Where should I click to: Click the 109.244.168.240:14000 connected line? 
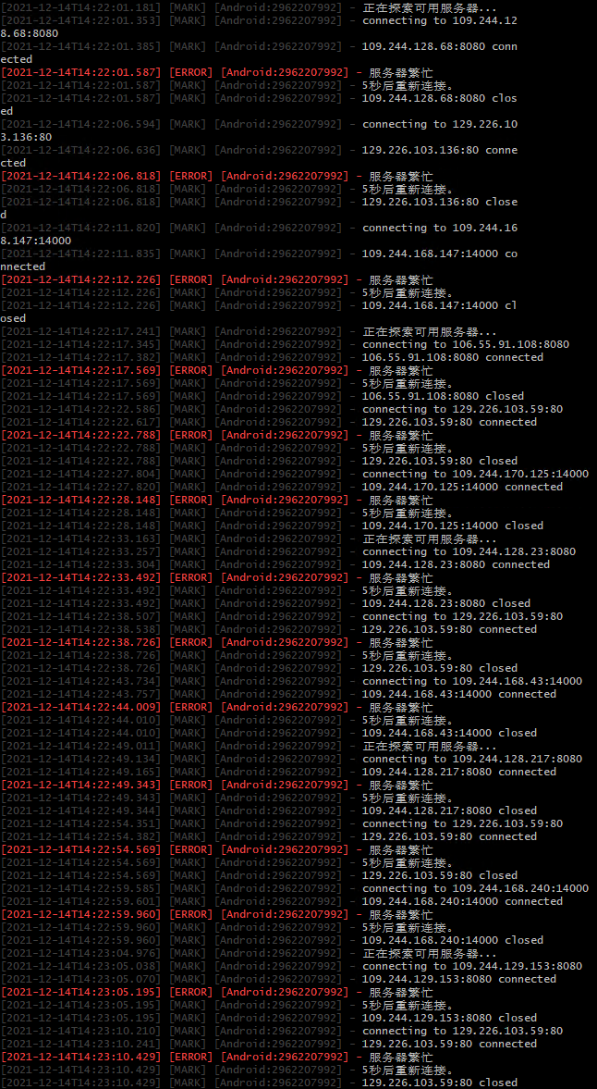(x=282, y=901)
